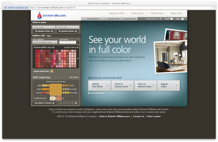Image resolution: width=218 pixels, height=142 pixels.
Task: Click Upload Your Photo button
Action: [99, 85]
